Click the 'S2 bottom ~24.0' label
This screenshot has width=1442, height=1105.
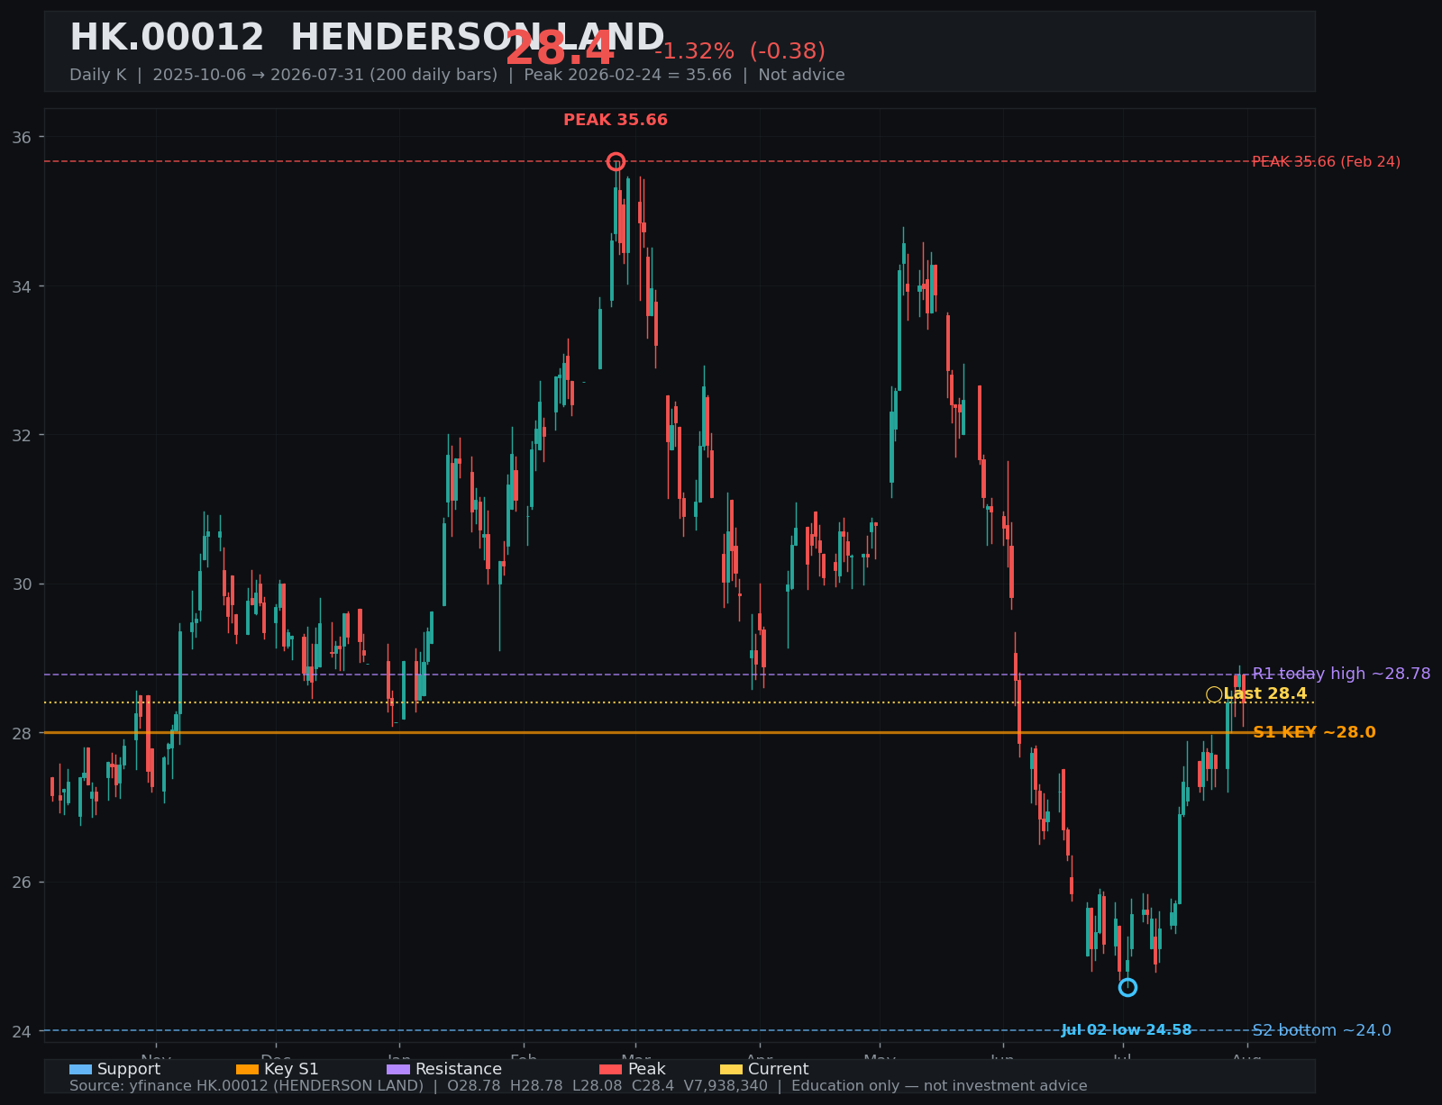coord(1321,1030)
